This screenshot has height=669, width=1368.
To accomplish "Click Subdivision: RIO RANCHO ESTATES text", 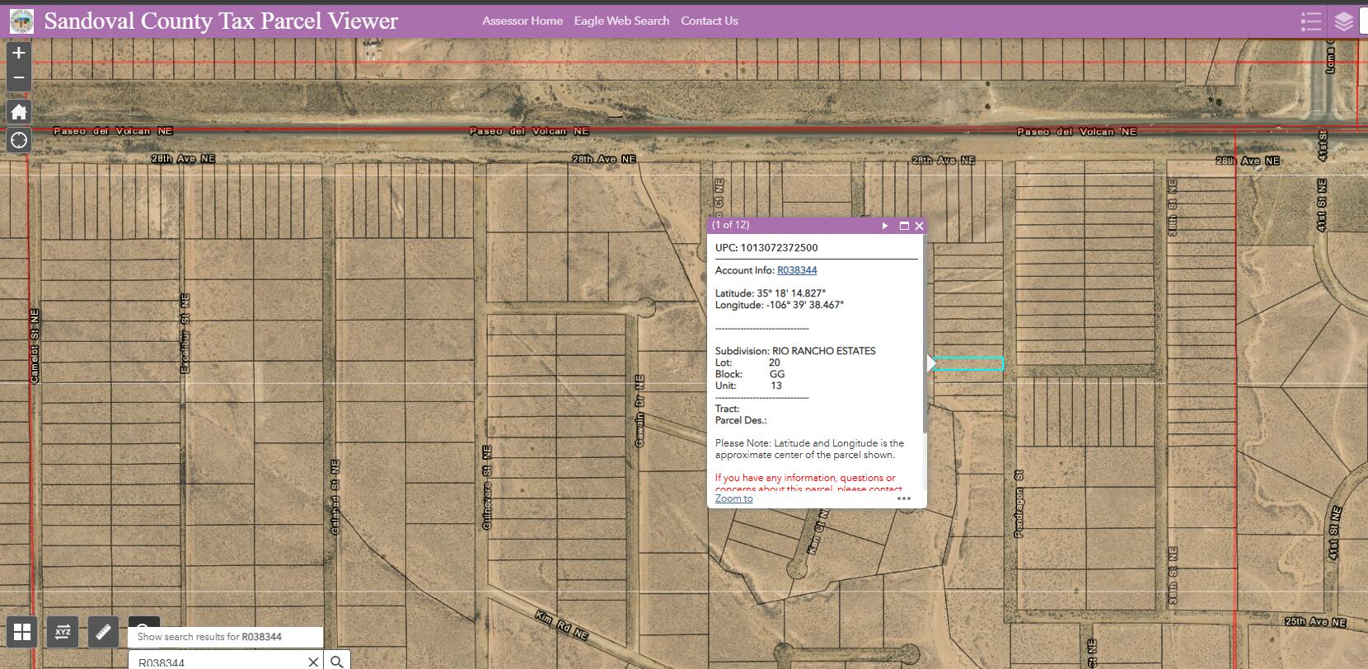I will click(795, 351).
